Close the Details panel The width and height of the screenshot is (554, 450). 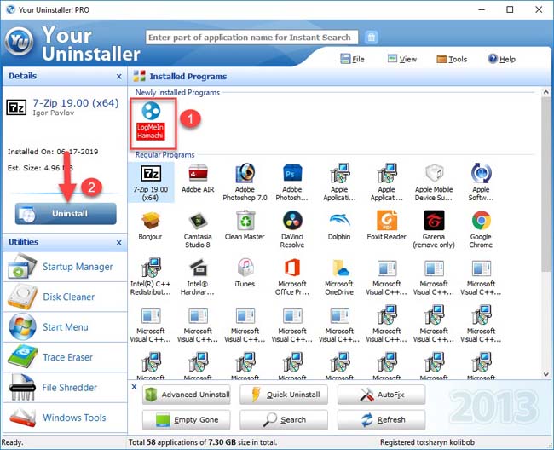tap(119, 77)
